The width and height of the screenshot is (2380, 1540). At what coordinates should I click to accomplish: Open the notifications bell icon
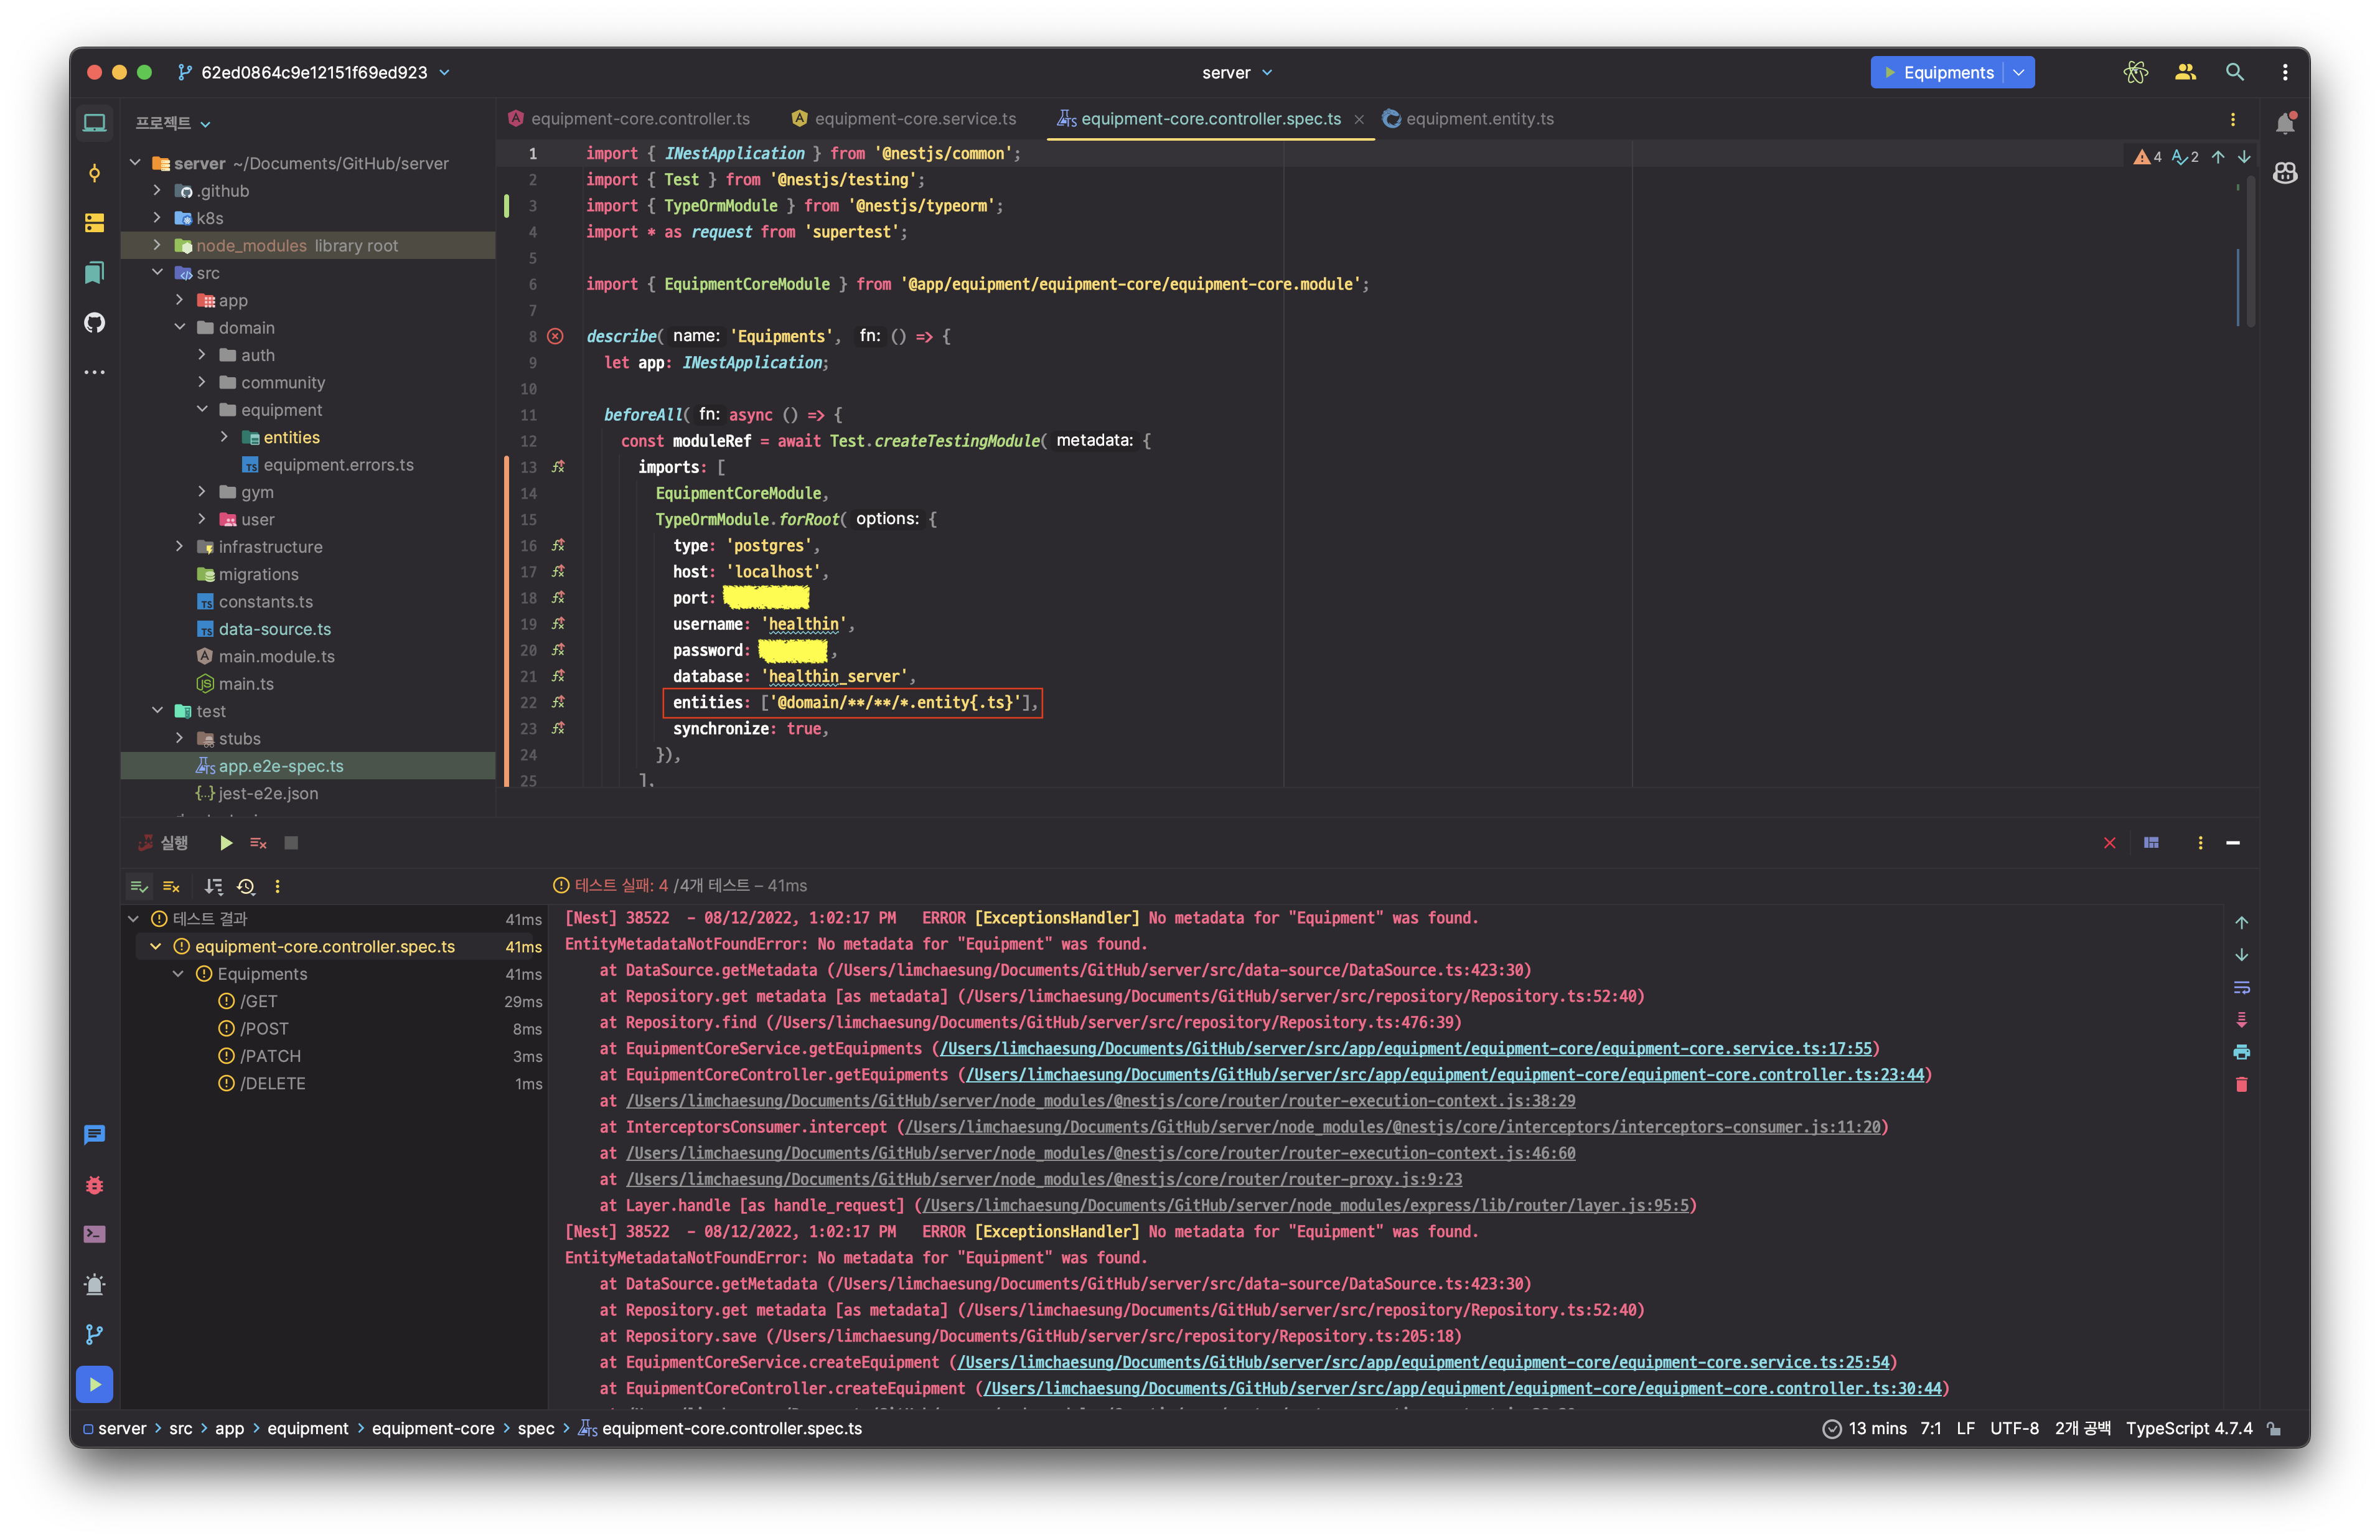pos(2285,123)
